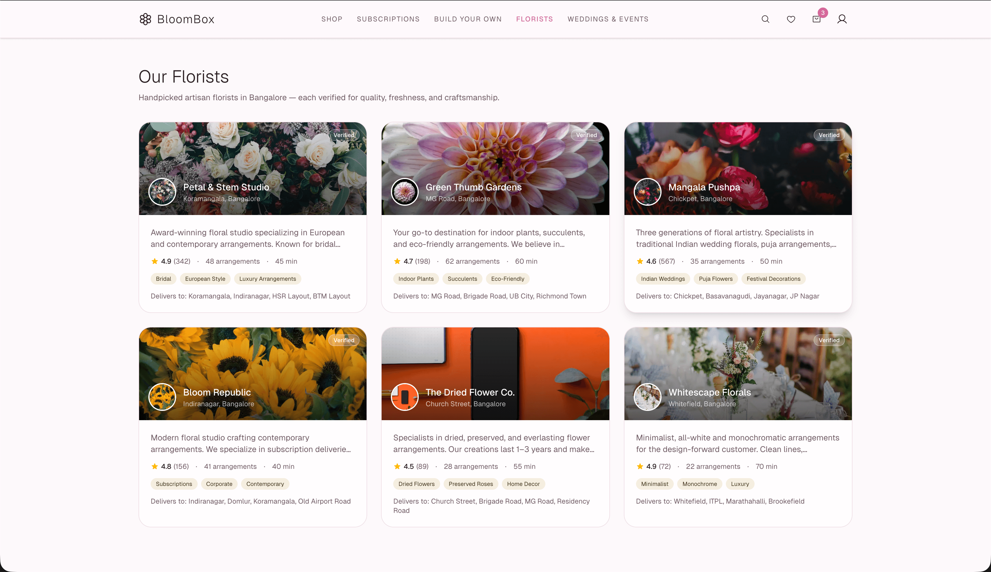Click Green Thumb Gardens' dahlia avatar thumbnail

point(405,192)
